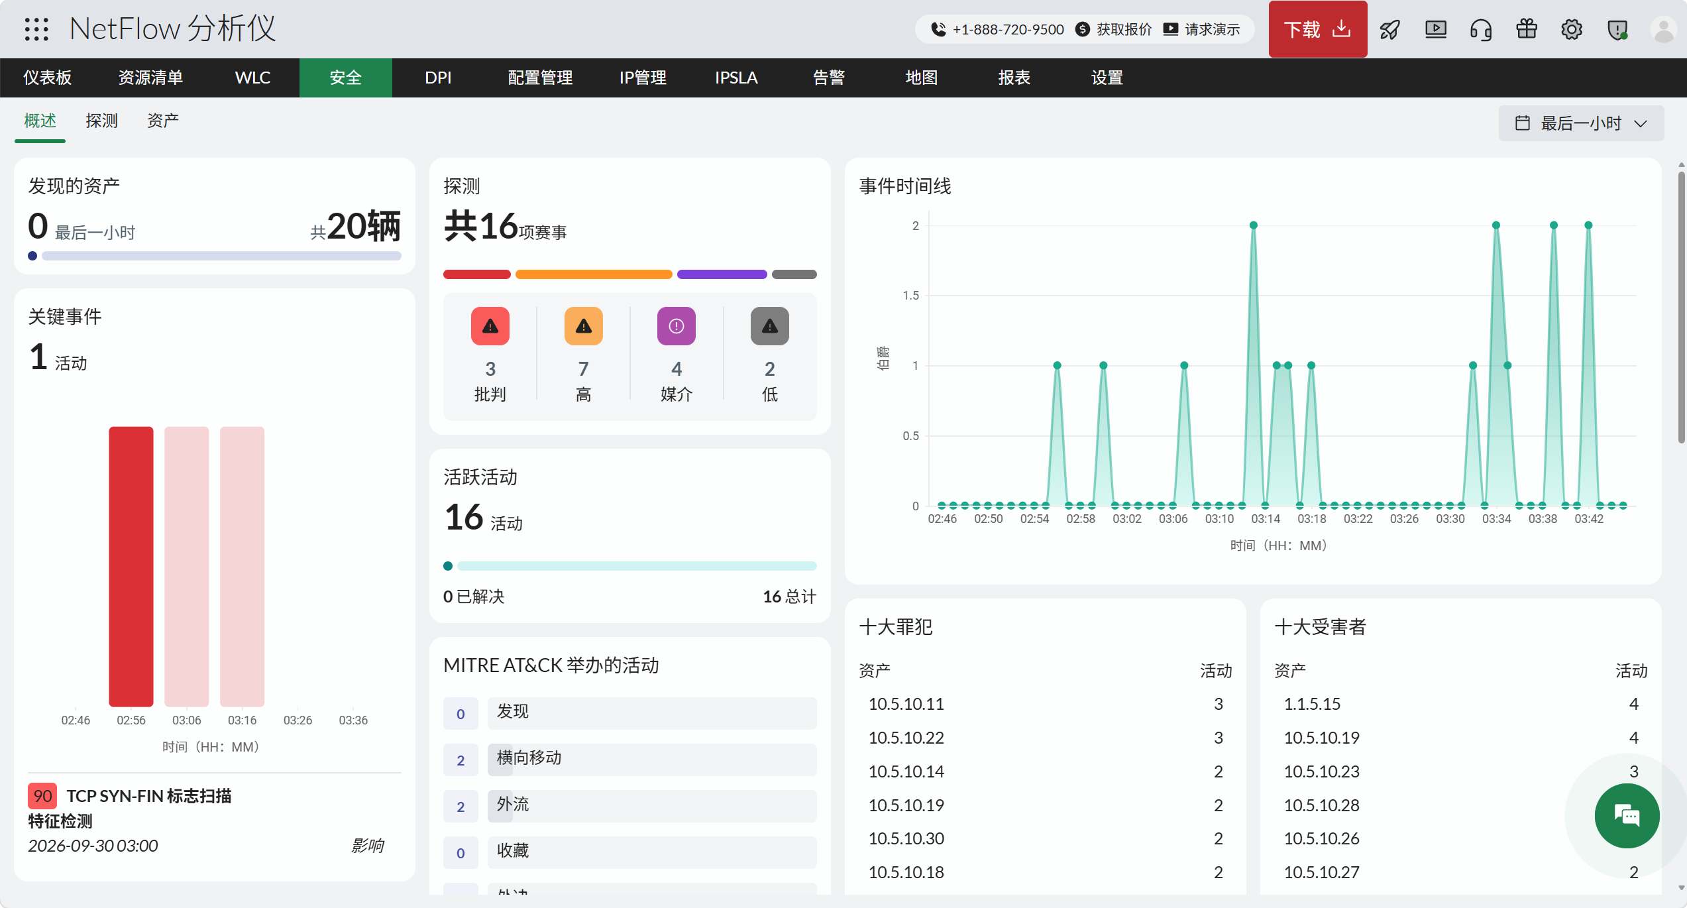
Task: Switch to the 资产 sub-tab
Action: pos(162,121)
